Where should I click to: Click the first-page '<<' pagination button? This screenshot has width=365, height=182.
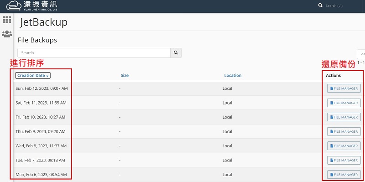click(361, 54)
